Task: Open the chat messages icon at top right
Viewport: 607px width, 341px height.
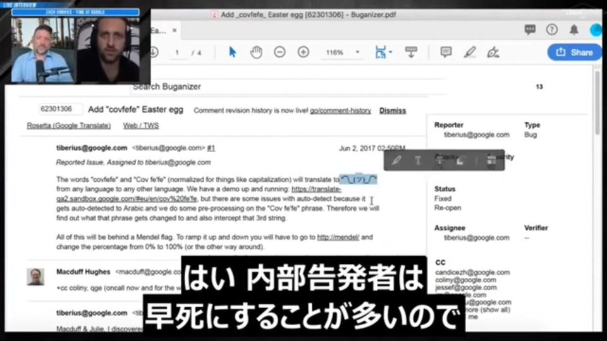Action: click(530, 30)
